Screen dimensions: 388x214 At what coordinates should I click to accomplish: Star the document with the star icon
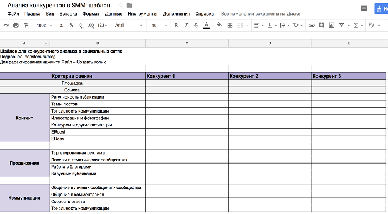[120, 5]
